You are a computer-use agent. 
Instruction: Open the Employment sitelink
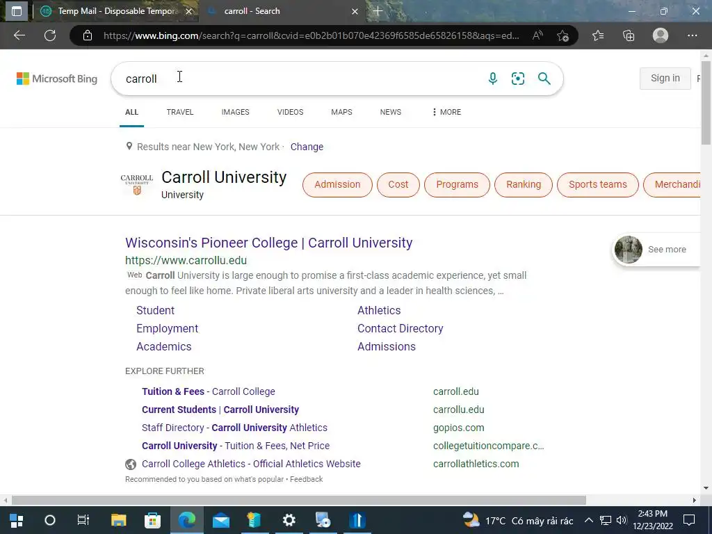[x=167, y=328]
